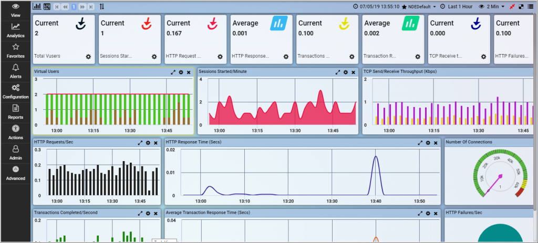This screenshot has width=538, height=243.
Task: Click the up-down sort arrows icon
Action: coord(102,6)
